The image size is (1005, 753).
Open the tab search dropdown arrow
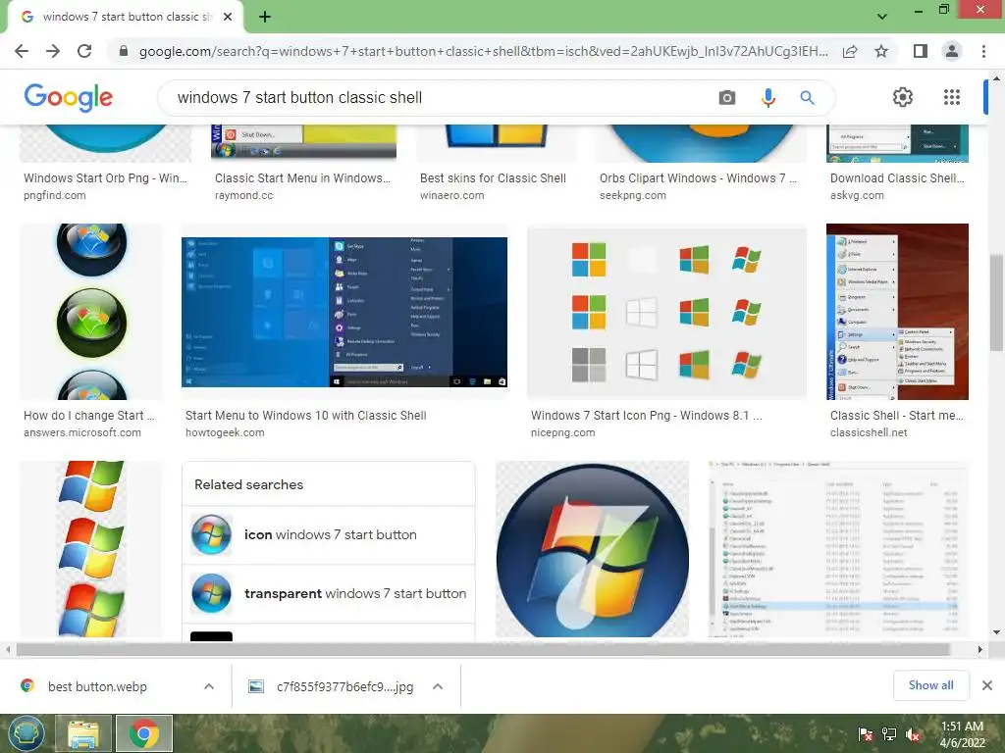tap(882, 17)
